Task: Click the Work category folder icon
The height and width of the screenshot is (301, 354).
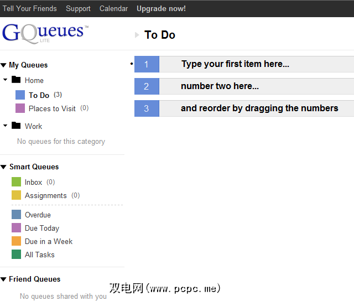Action: (x=16, y=126)
